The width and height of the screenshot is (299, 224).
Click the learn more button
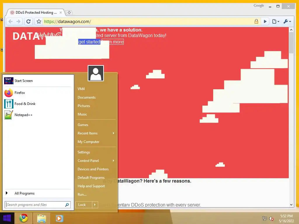(113, 42)
